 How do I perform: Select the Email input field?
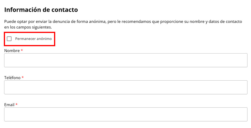point(125,114)
